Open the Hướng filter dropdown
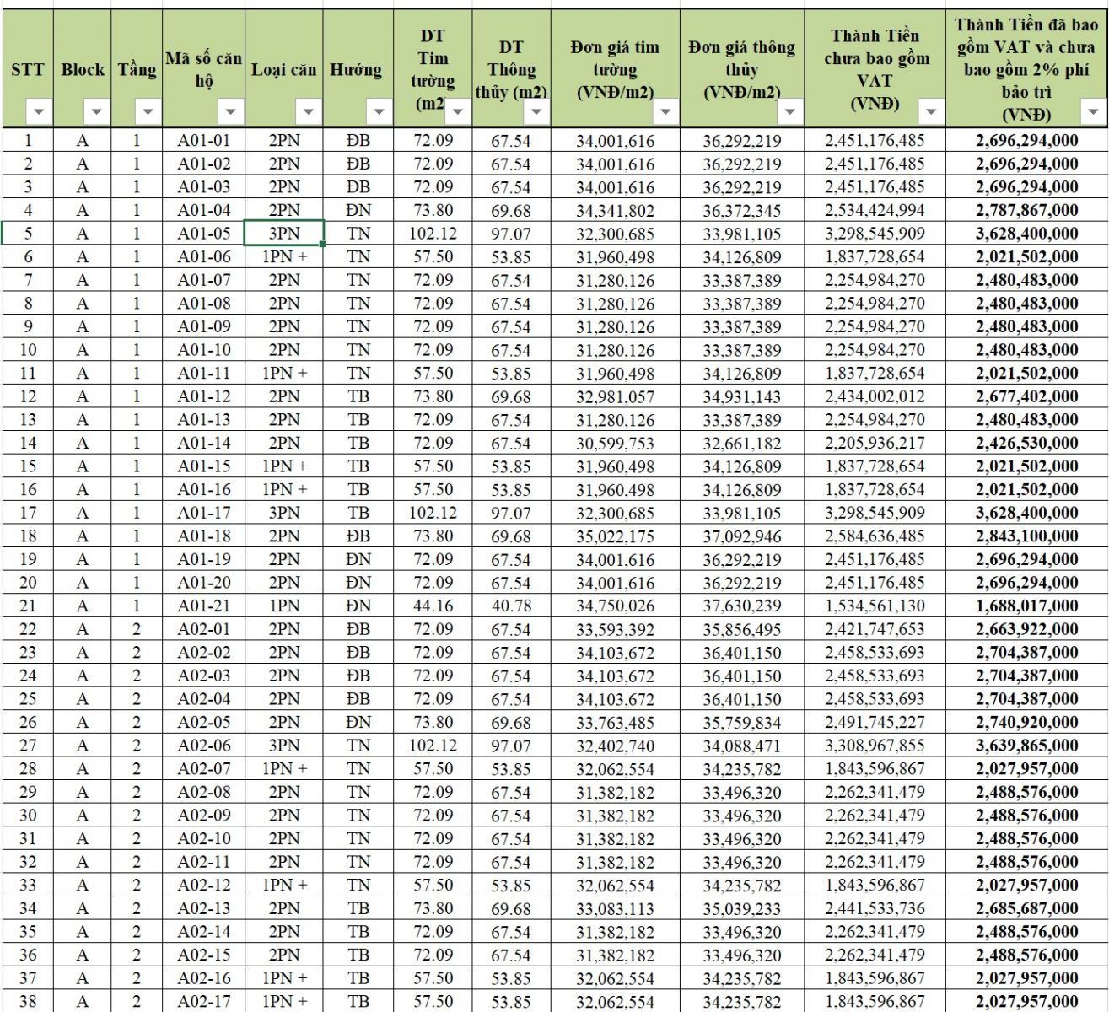 point(379,111)
